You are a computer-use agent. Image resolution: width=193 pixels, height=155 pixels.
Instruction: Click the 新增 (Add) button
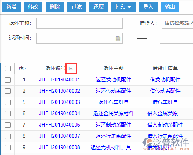(11, 7)
